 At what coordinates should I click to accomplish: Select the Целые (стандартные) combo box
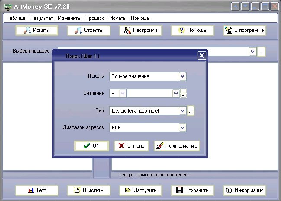point(148,111)
